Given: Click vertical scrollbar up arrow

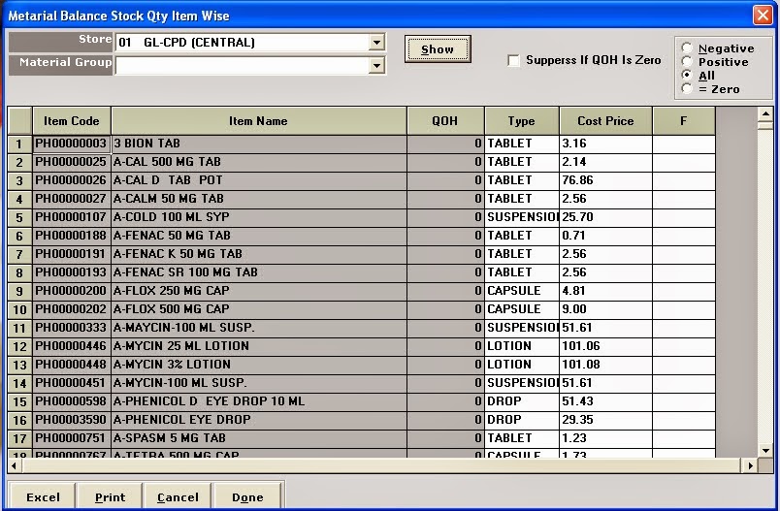Looking at the screenshot, I should pyautogui.click(x=765, y=114).
